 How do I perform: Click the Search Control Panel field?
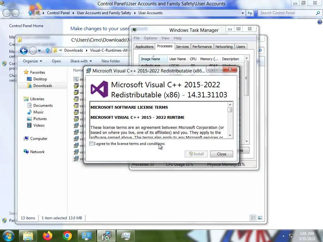[x=287, y=13]
